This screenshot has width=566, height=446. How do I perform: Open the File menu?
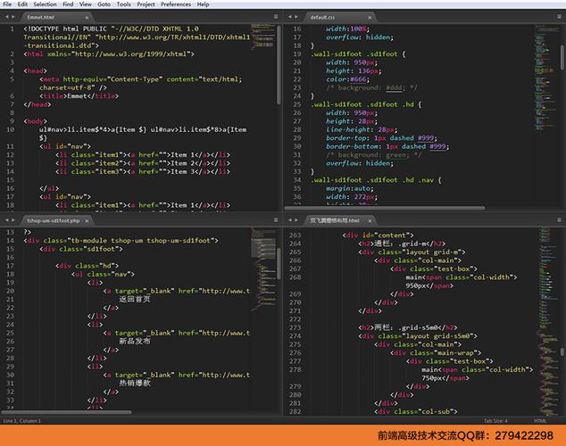[8, 4]
